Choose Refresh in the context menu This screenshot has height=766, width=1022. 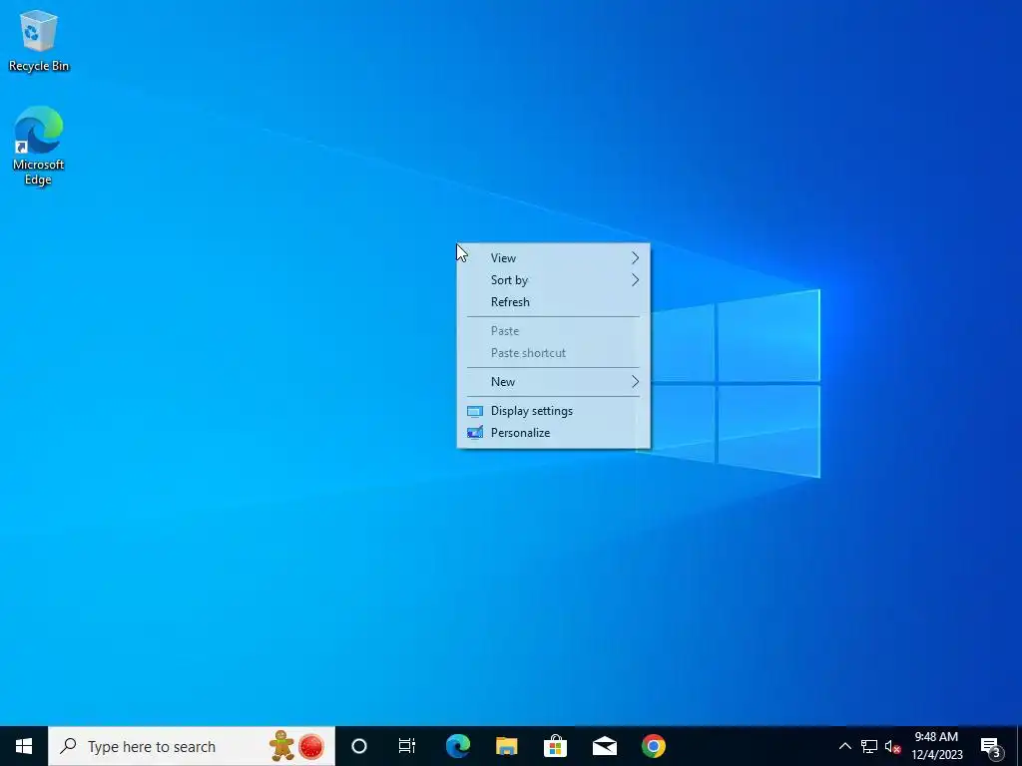tap(553, 302)
